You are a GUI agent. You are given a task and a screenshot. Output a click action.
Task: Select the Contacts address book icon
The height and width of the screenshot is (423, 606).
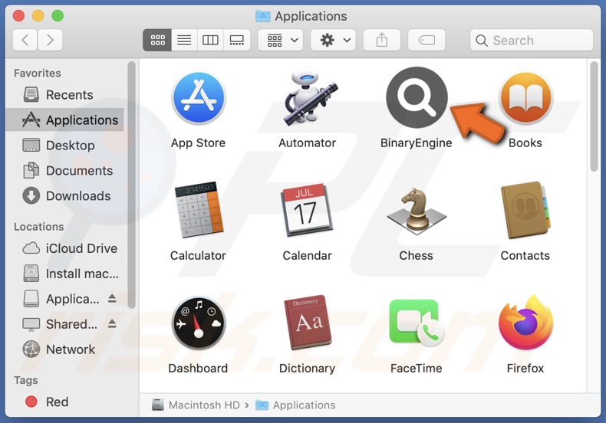click(525, 210)
